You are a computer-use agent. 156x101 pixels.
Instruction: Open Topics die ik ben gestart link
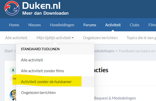tap(141, 38)
